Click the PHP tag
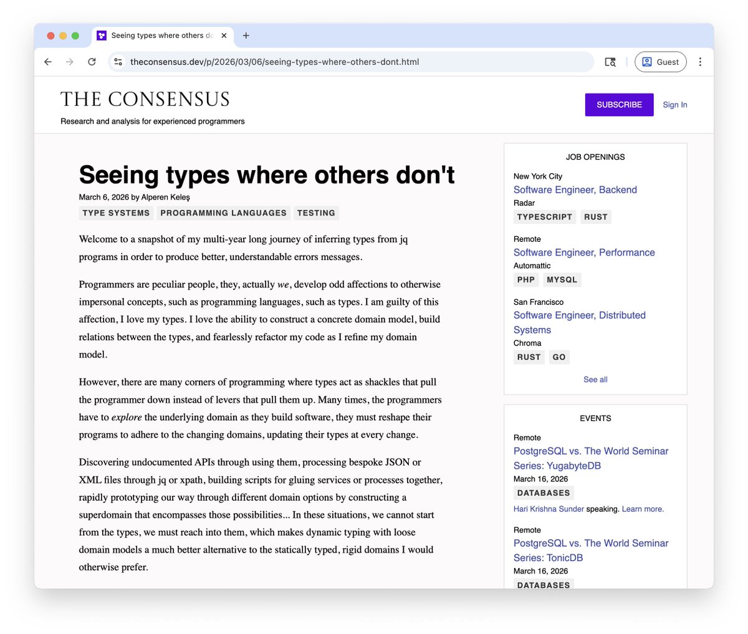The image size is (748, 634). point(525,279)
